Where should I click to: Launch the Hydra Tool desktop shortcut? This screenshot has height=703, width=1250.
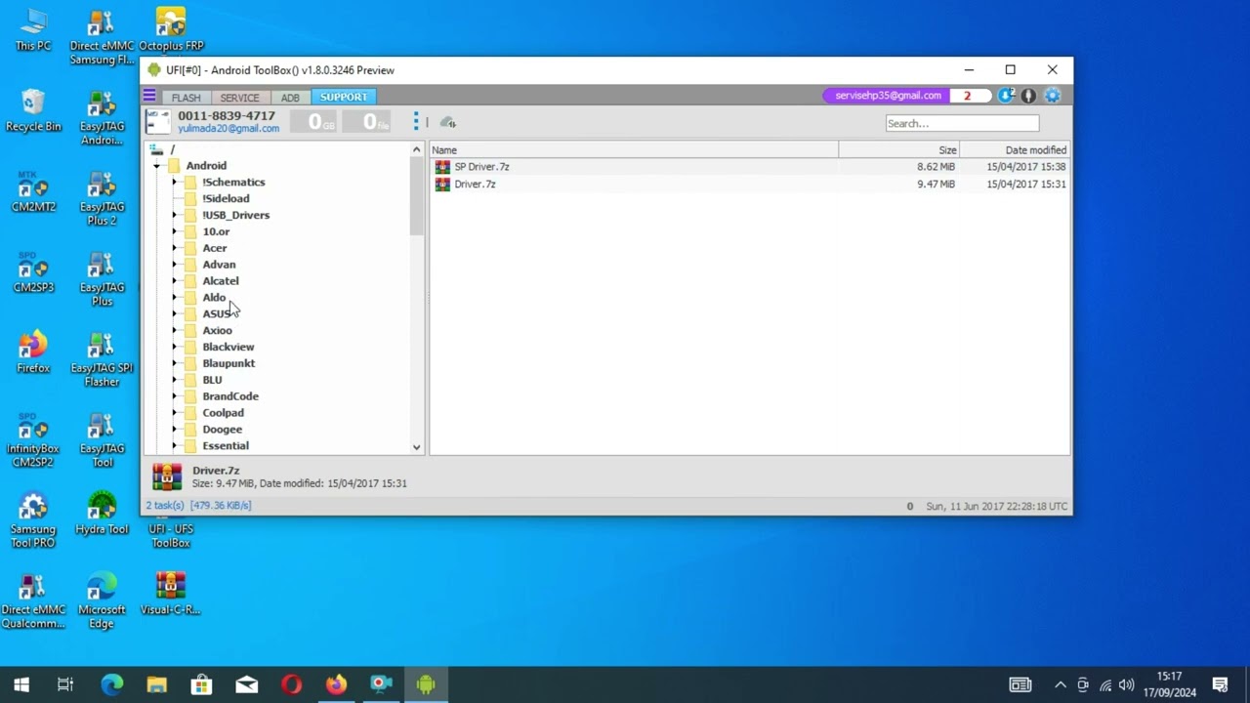(102, 514)
